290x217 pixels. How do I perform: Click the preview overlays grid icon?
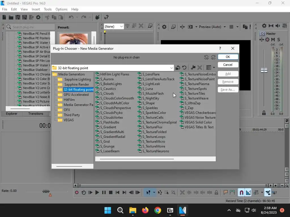[x=231, y=27]
